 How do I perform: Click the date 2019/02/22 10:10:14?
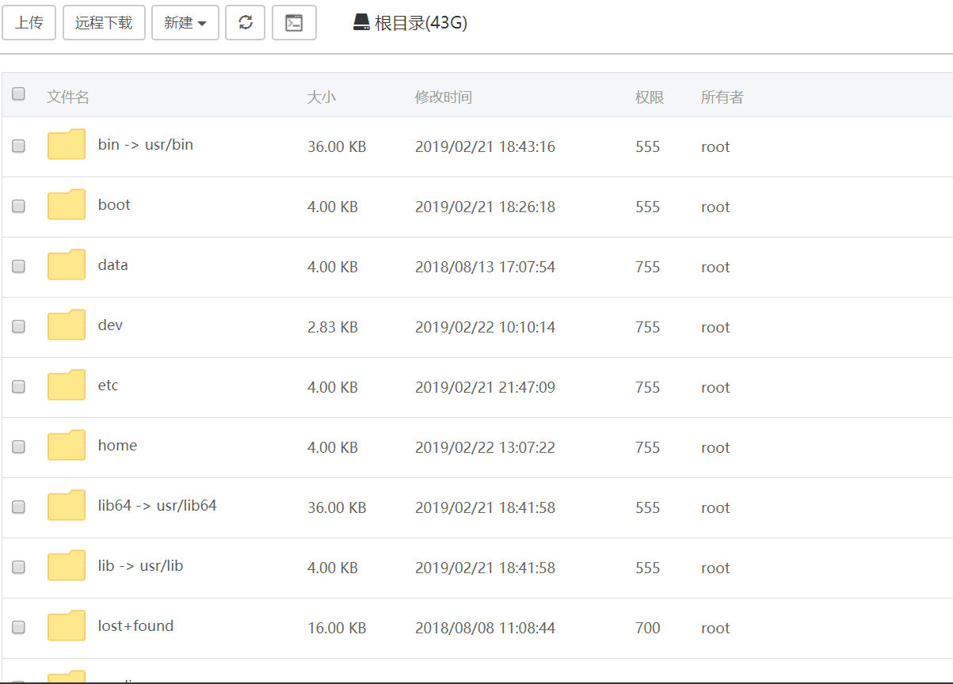[x=485, y=327]
